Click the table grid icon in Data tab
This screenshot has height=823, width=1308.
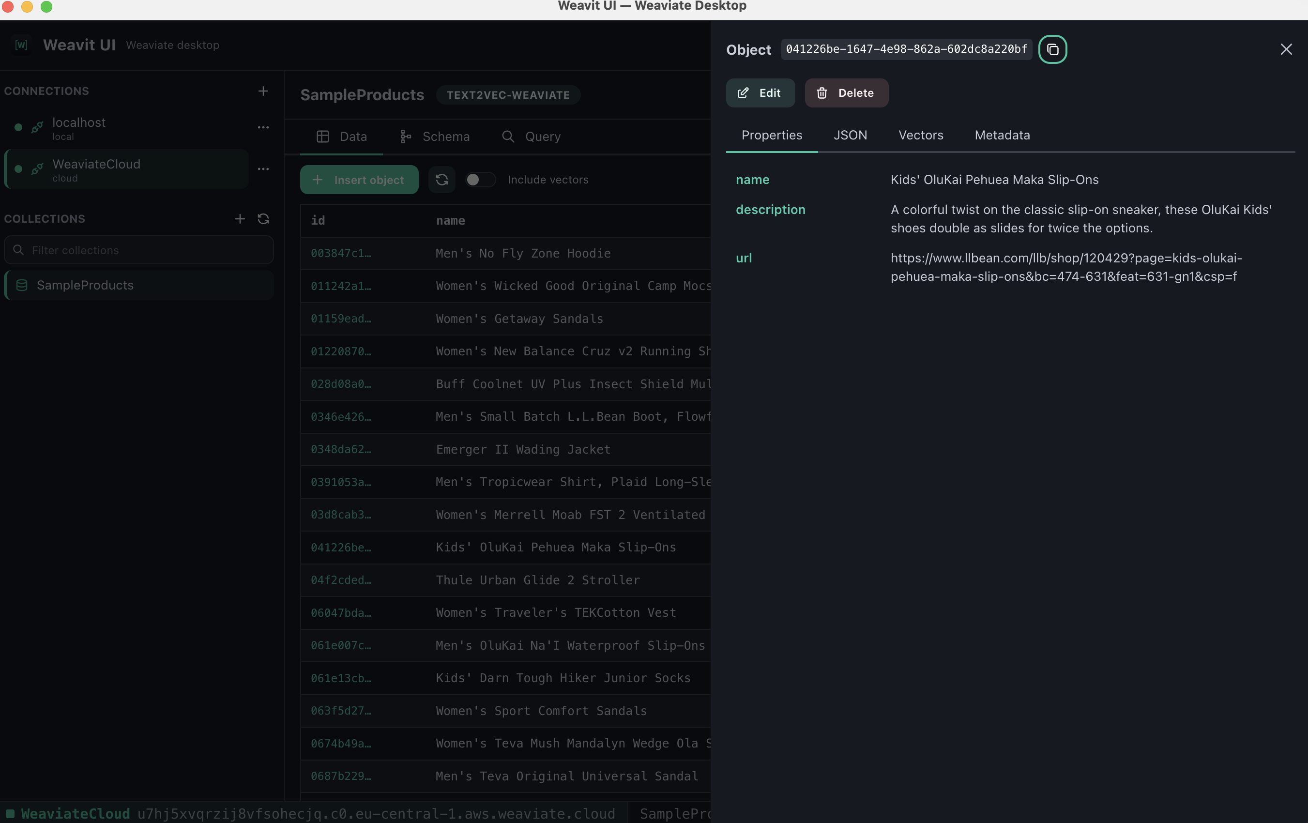pos(323,137)
